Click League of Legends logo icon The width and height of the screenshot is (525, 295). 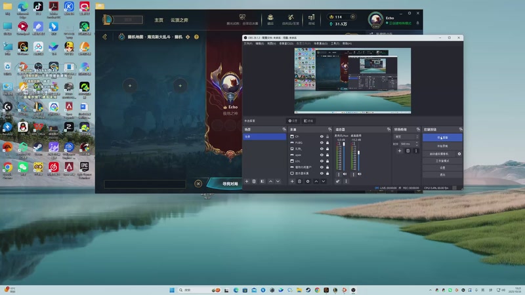click(107, 20)
